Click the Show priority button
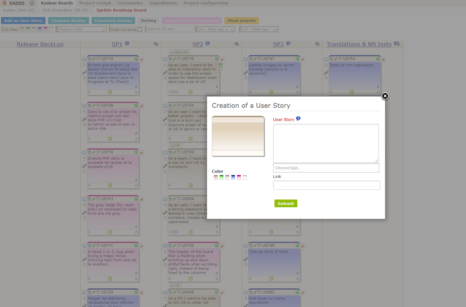This screenshot has width=466, height=307. [x=242, y=21]
